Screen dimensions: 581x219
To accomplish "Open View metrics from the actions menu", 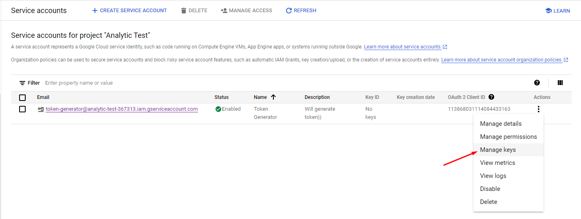I will tap(508, 163).
